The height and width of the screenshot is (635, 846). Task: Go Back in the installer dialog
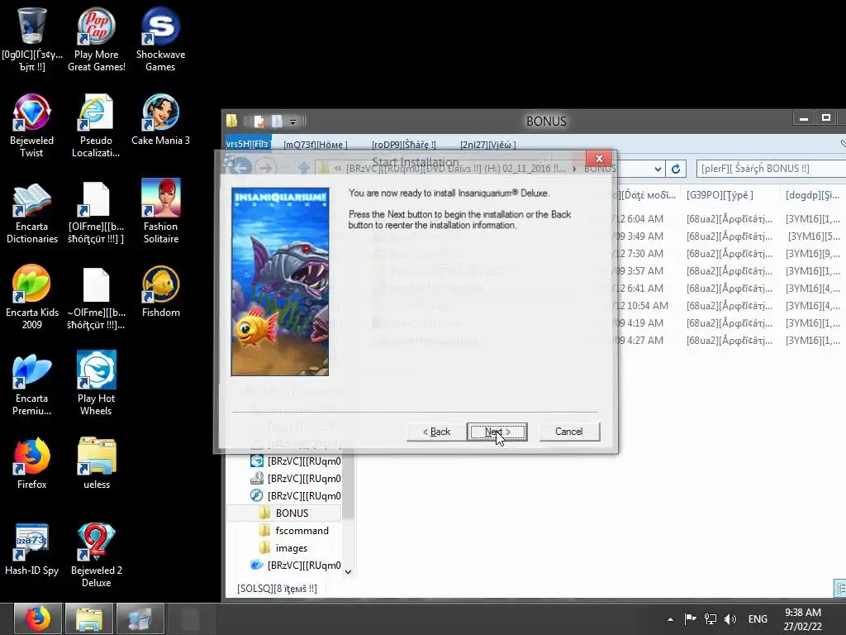coord(436,432)
